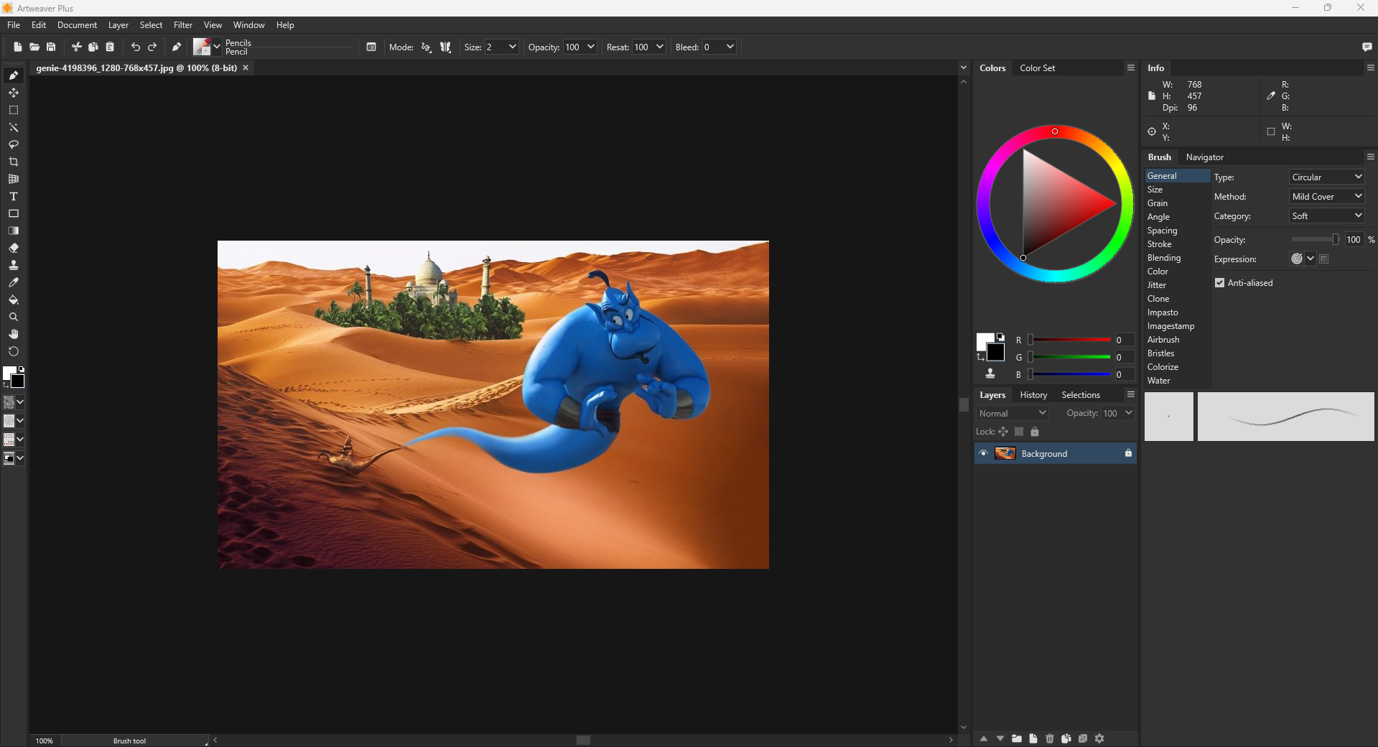The image size is (1378, 747).
Task: Expand the Resat value dropdown
Action: point(660,47)
